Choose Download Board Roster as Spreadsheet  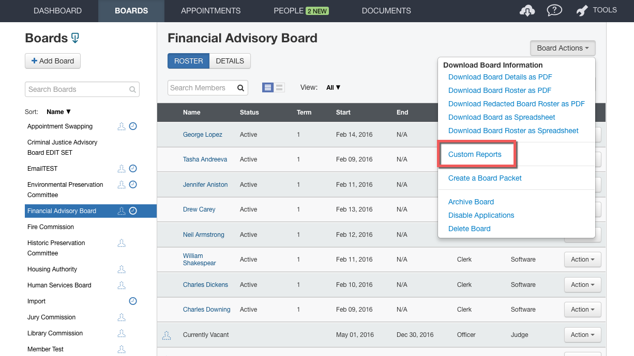[x=514, y=131]
